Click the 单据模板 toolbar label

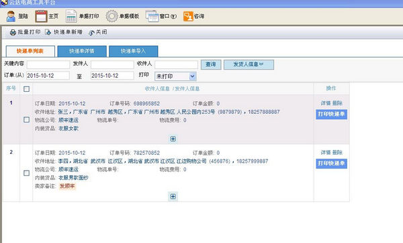pos(129,16)
